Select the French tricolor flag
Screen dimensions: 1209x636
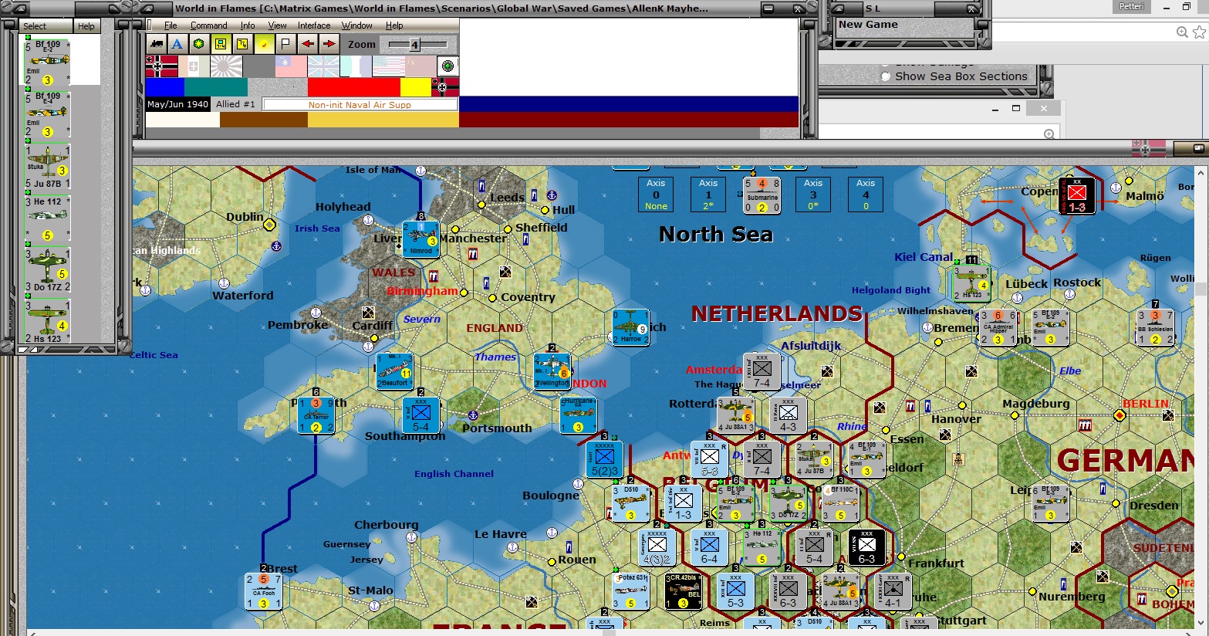pyautogui.click(x=356, y=66)
